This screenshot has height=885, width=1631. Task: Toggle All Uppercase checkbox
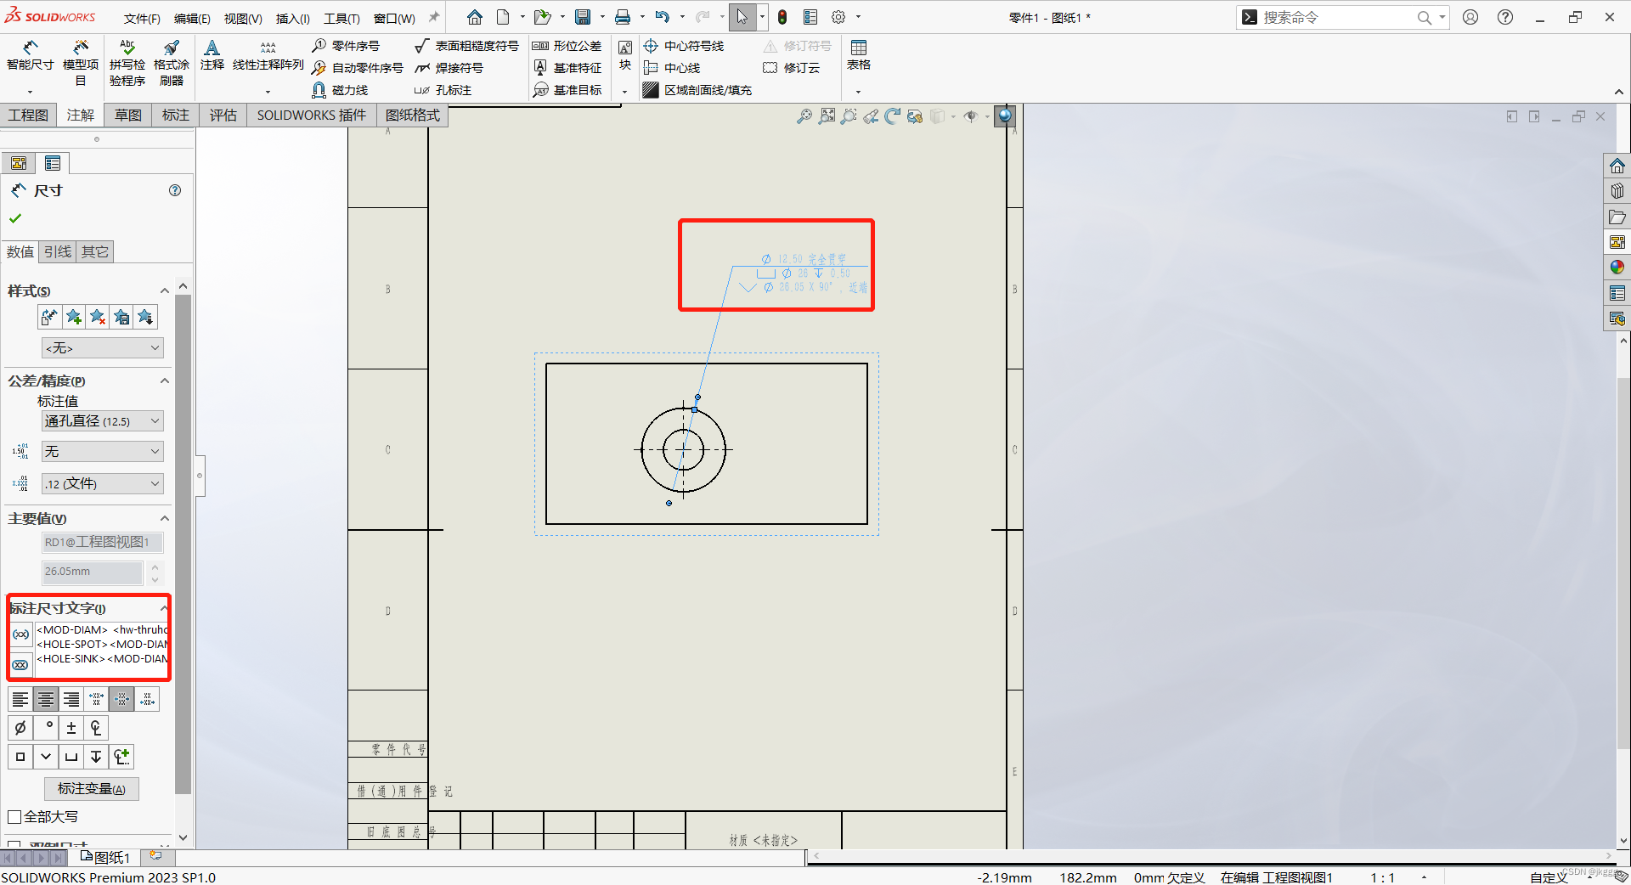pyautogui.click(x=14, y=817)
